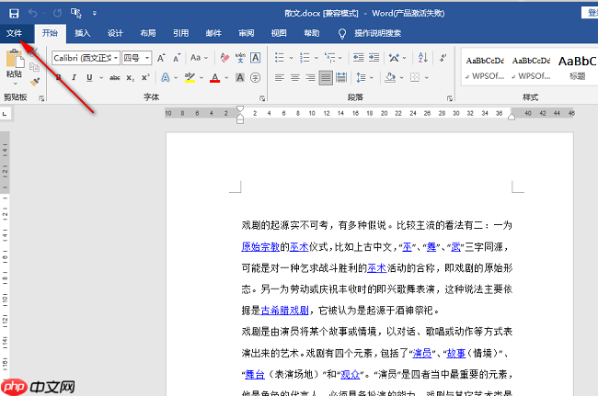
Task: Increase paragraph indent
Action: tap(374, 58)
